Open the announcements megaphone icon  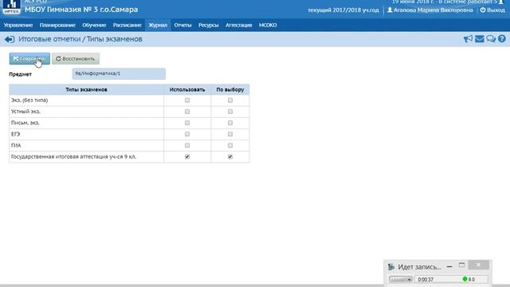[x=468, y=39]
